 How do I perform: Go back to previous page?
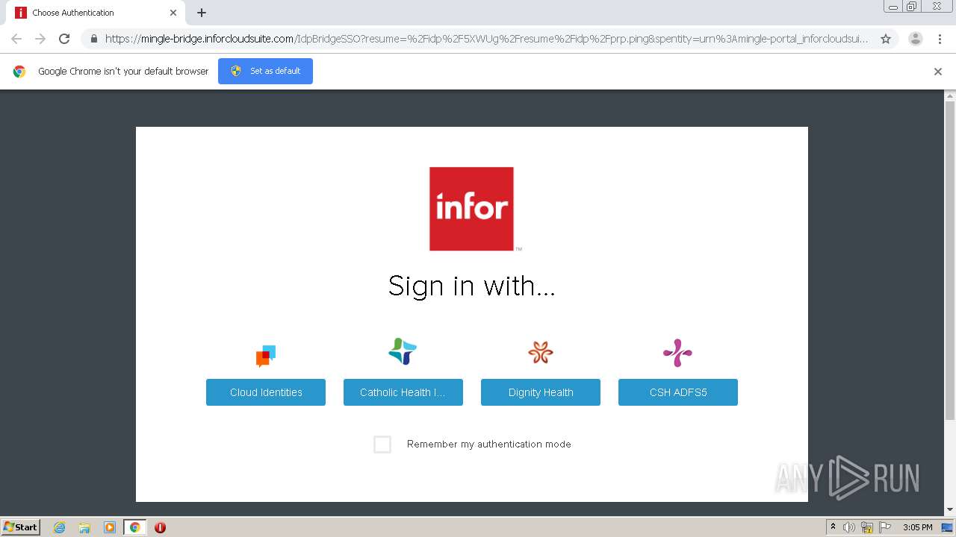16,39
